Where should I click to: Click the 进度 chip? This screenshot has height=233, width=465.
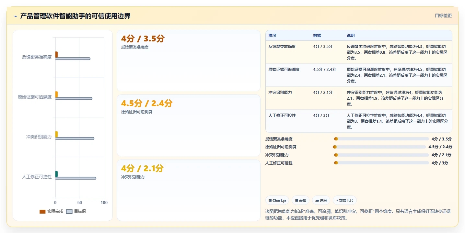321,200
